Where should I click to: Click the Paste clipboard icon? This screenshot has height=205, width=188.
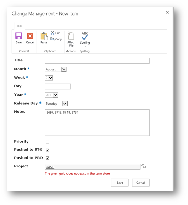pos(44,36)
